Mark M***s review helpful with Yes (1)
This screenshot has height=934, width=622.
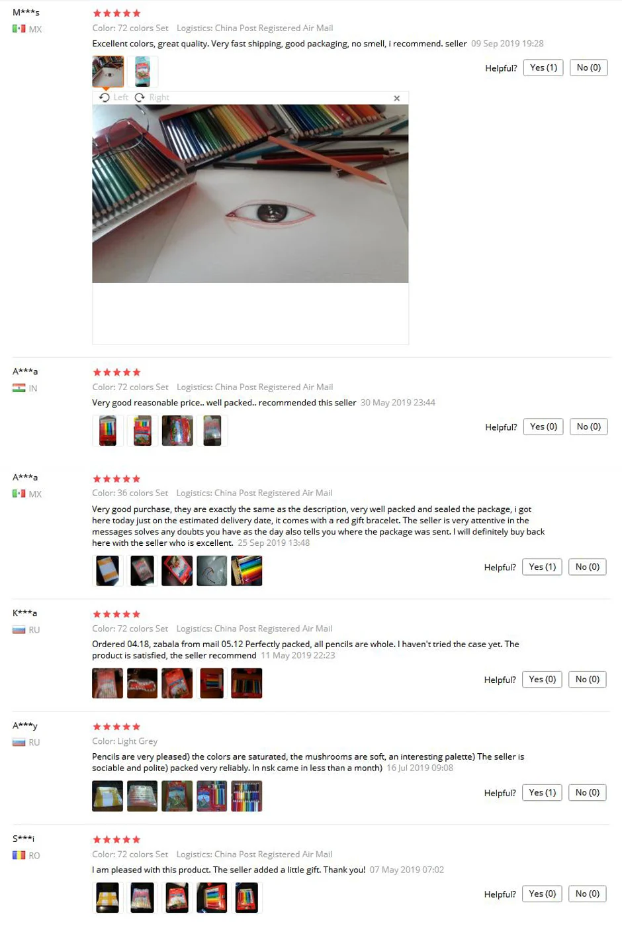543,68
